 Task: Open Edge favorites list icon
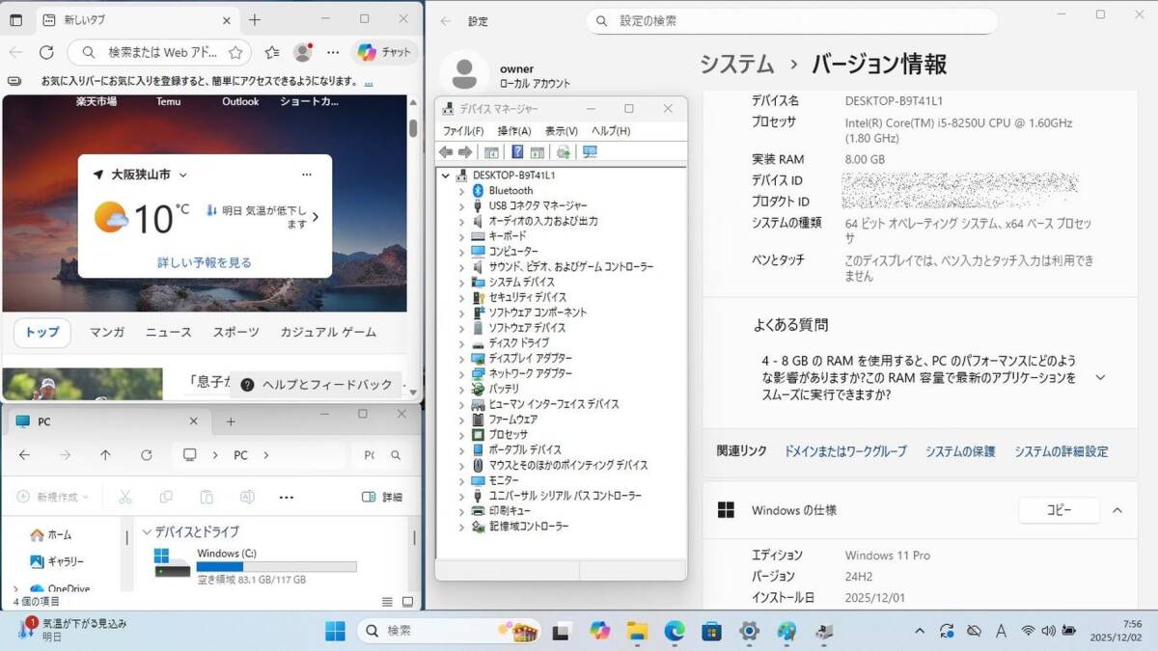coord(272,52)
